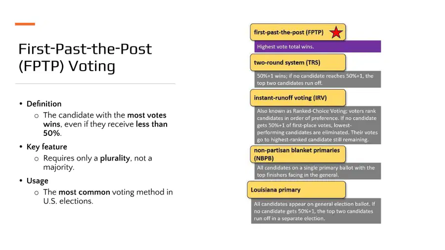This screenshot has height=250, width=445.
Task: Click the Louisiana primary description box
Action: point(316,211)
